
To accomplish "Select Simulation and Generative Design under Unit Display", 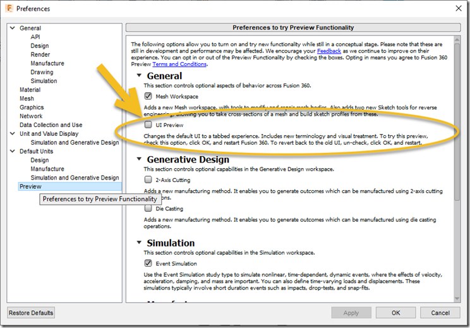I will (75, 142).
